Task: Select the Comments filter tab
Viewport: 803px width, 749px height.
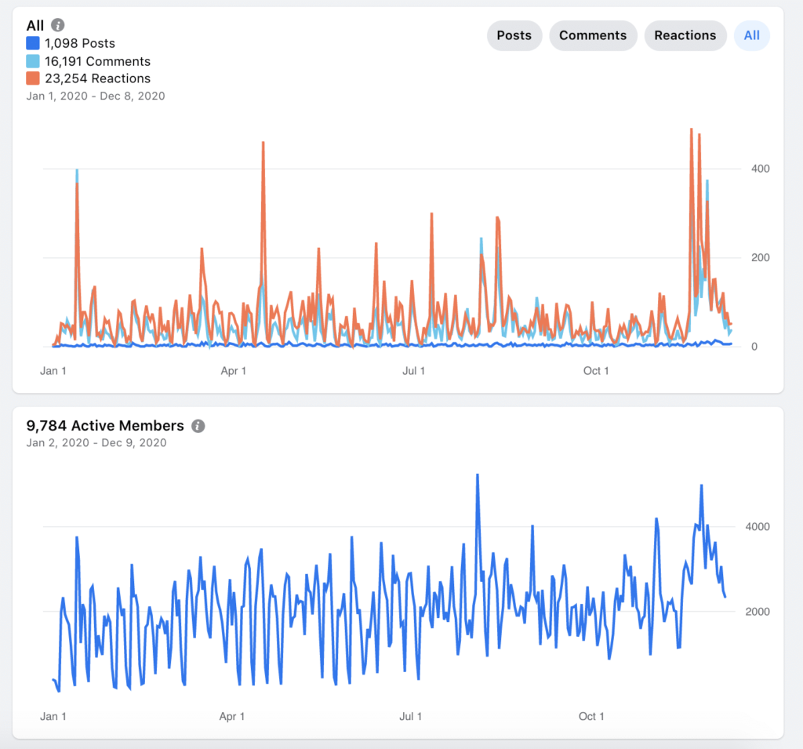Action: click(592, 35)
